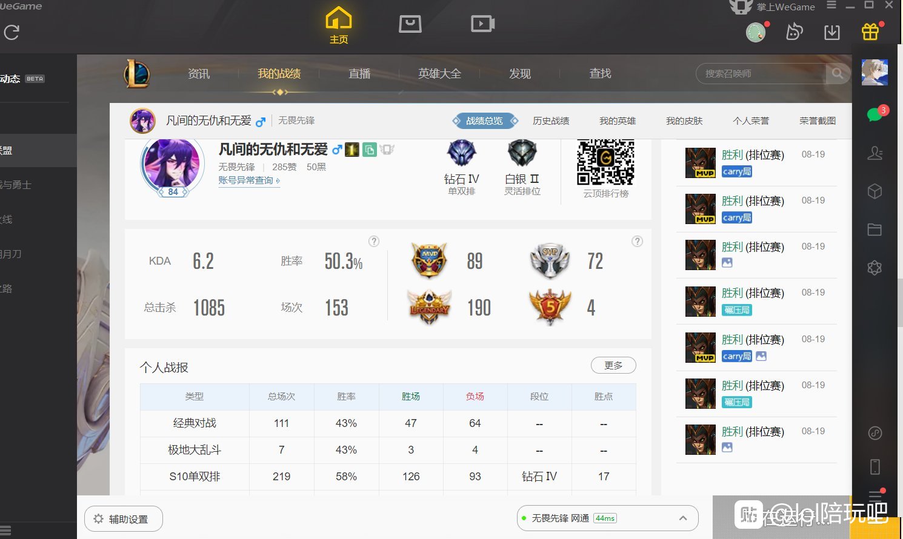Click the 44ms latency indicator
903x539 pixels.
pyautogui.click(x=605, y=518)
